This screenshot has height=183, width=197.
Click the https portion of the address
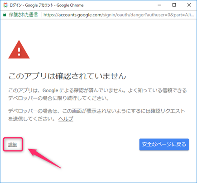(49, 15)
